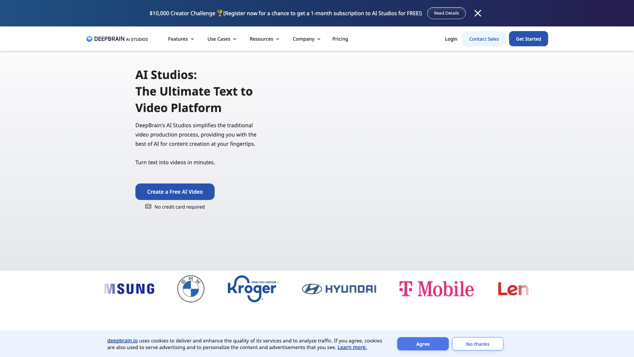The image size is (634, 357).
Task: Click the Kroger logo
Action: pyautogui.click(x=253, y=289)
